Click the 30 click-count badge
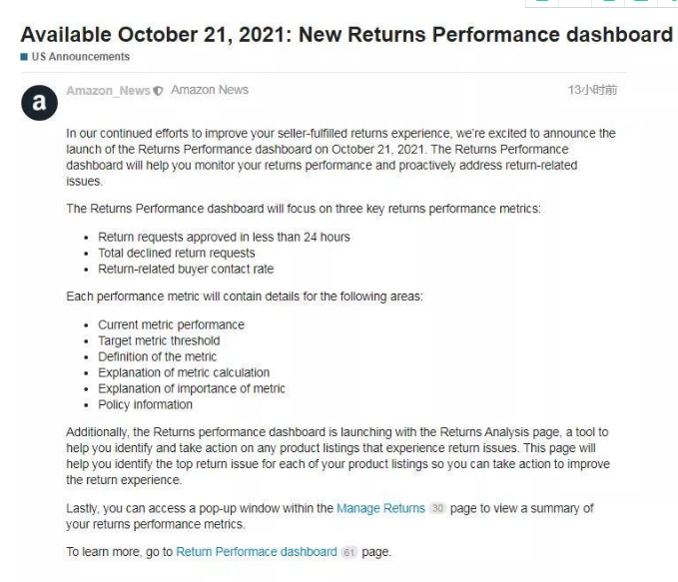Viewport: 678px width, 582px height. (437, 508)
